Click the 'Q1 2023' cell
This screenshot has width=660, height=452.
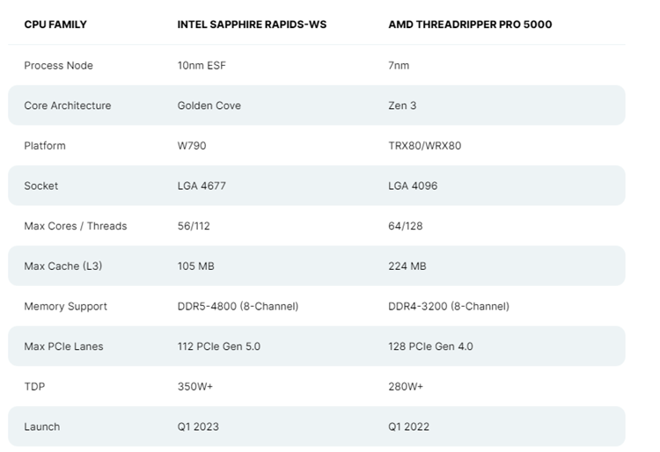coord(198,426)
